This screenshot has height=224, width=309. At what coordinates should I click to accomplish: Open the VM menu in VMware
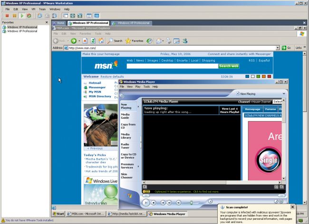pos(32,9)
